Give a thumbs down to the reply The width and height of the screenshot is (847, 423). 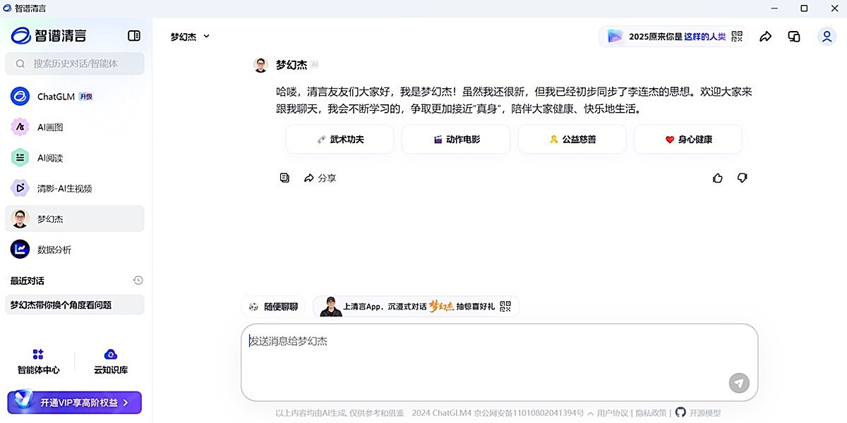(742, 178)
